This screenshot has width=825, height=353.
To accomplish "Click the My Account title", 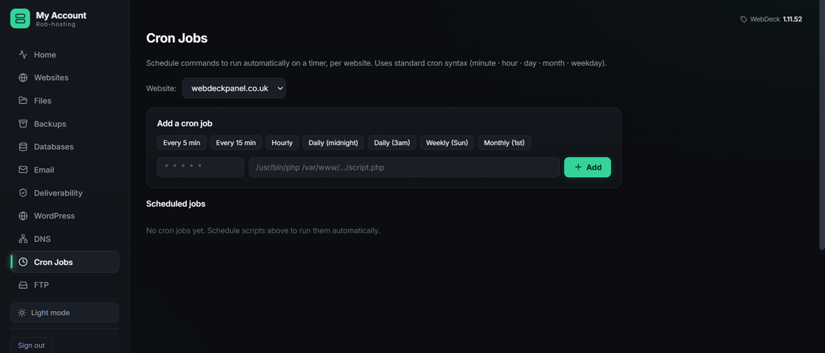I will click(61, 15).
